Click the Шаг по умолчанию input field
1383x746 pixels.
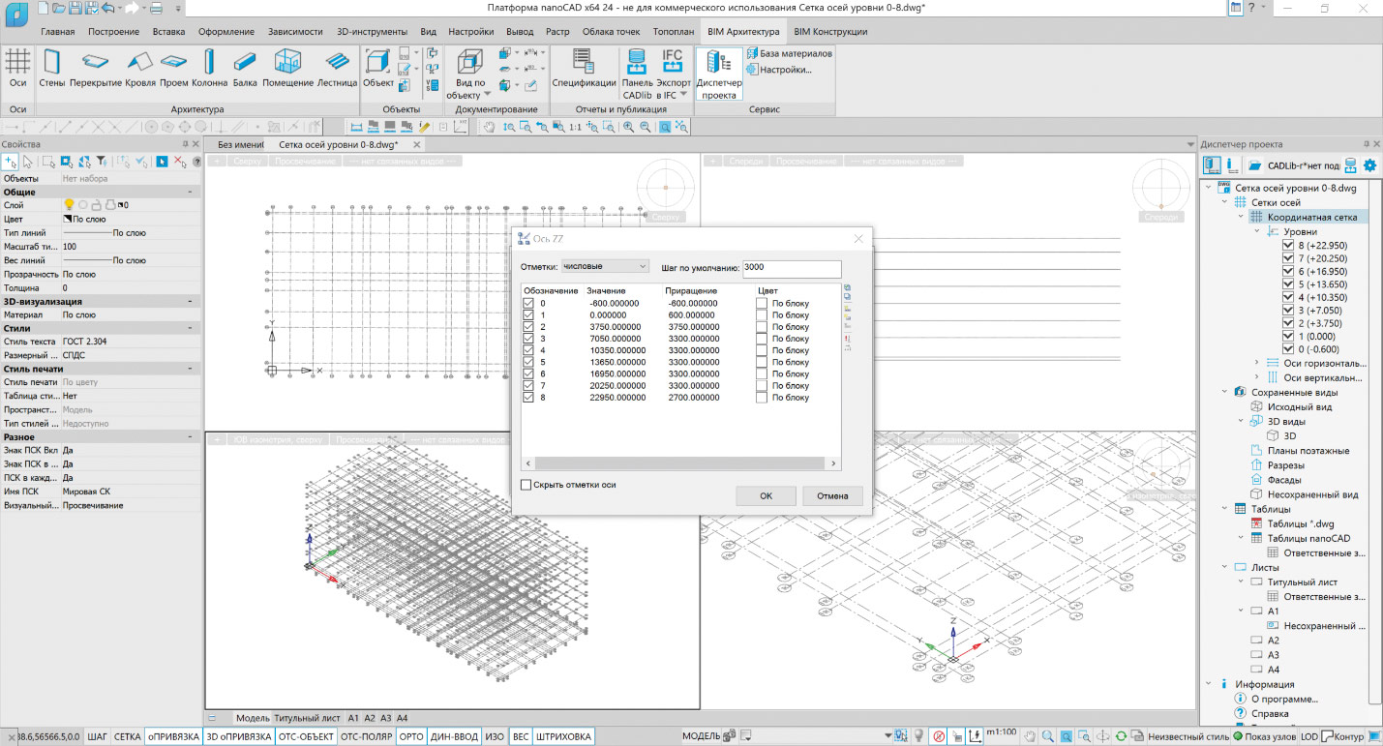pyautogui.click(x=792, y=268)
